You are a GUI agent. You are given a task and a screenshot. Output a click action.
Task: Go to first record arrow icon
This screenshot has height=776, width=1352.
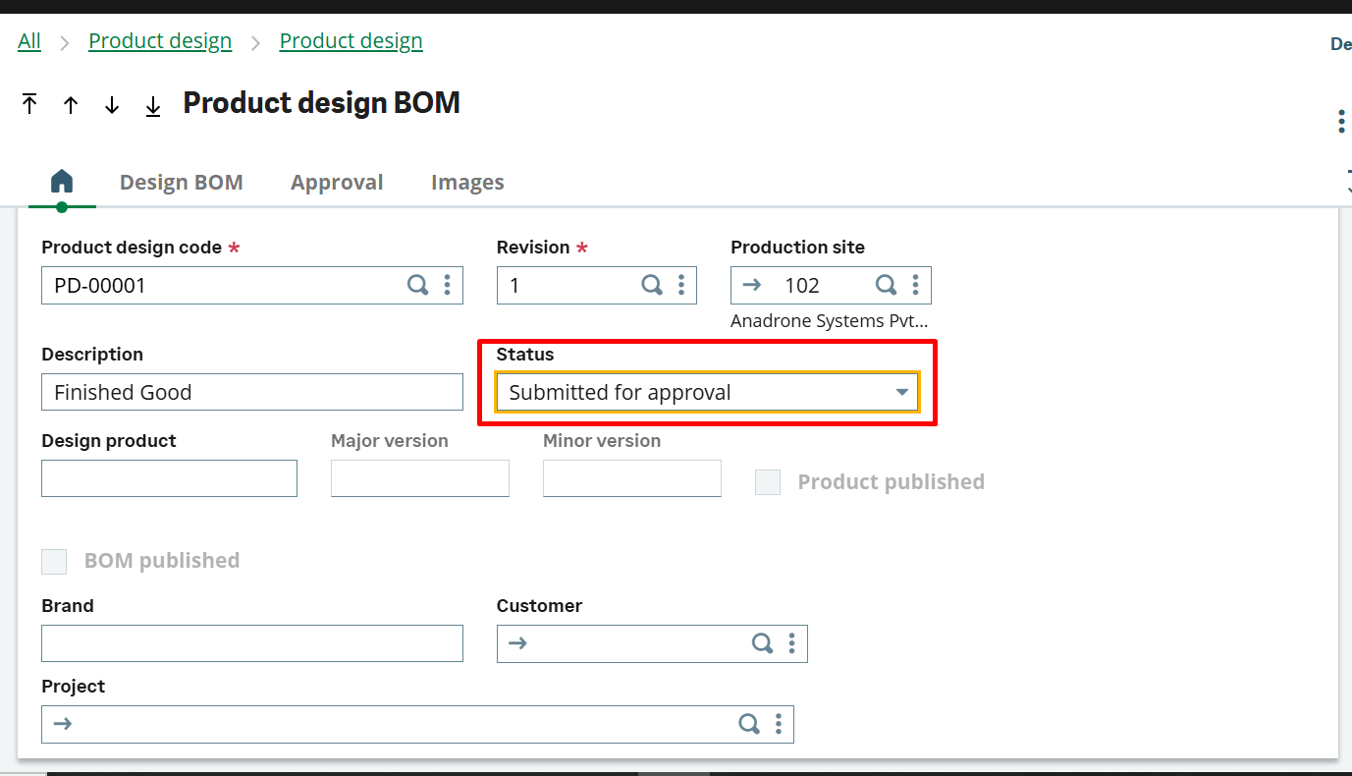(x=29, y=104)
